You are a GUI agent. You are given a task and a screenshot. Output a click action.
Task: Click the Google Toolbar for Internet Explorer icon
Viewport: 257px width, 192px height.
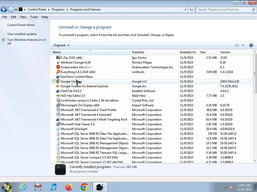(58, 86)
